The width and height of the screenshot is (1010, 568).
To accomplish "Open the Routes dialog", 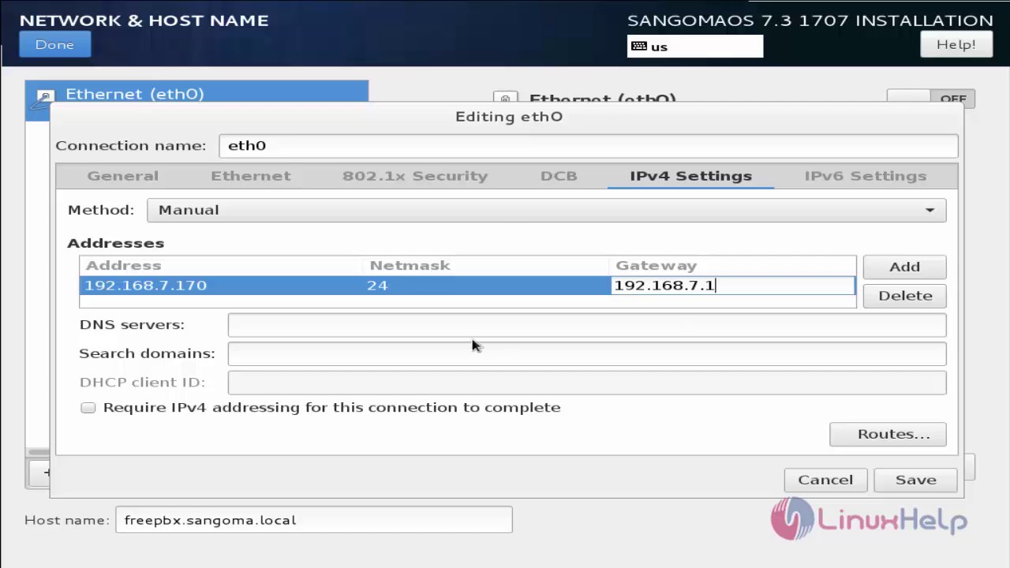I will point(888,434).
